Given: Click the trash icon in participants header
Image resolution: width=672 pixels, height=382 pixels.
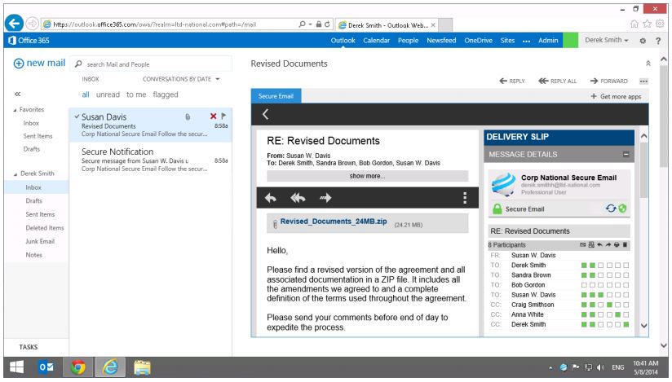Looking at the screenshot, I should pos(625,245).
